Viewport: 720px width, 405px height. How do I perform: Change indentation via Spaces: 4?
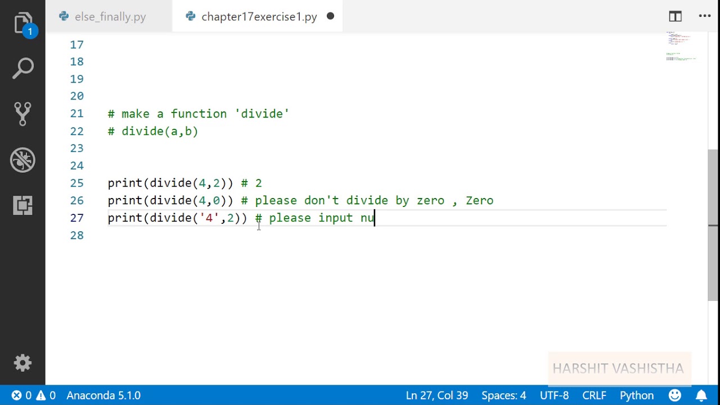tap(504, 395)
